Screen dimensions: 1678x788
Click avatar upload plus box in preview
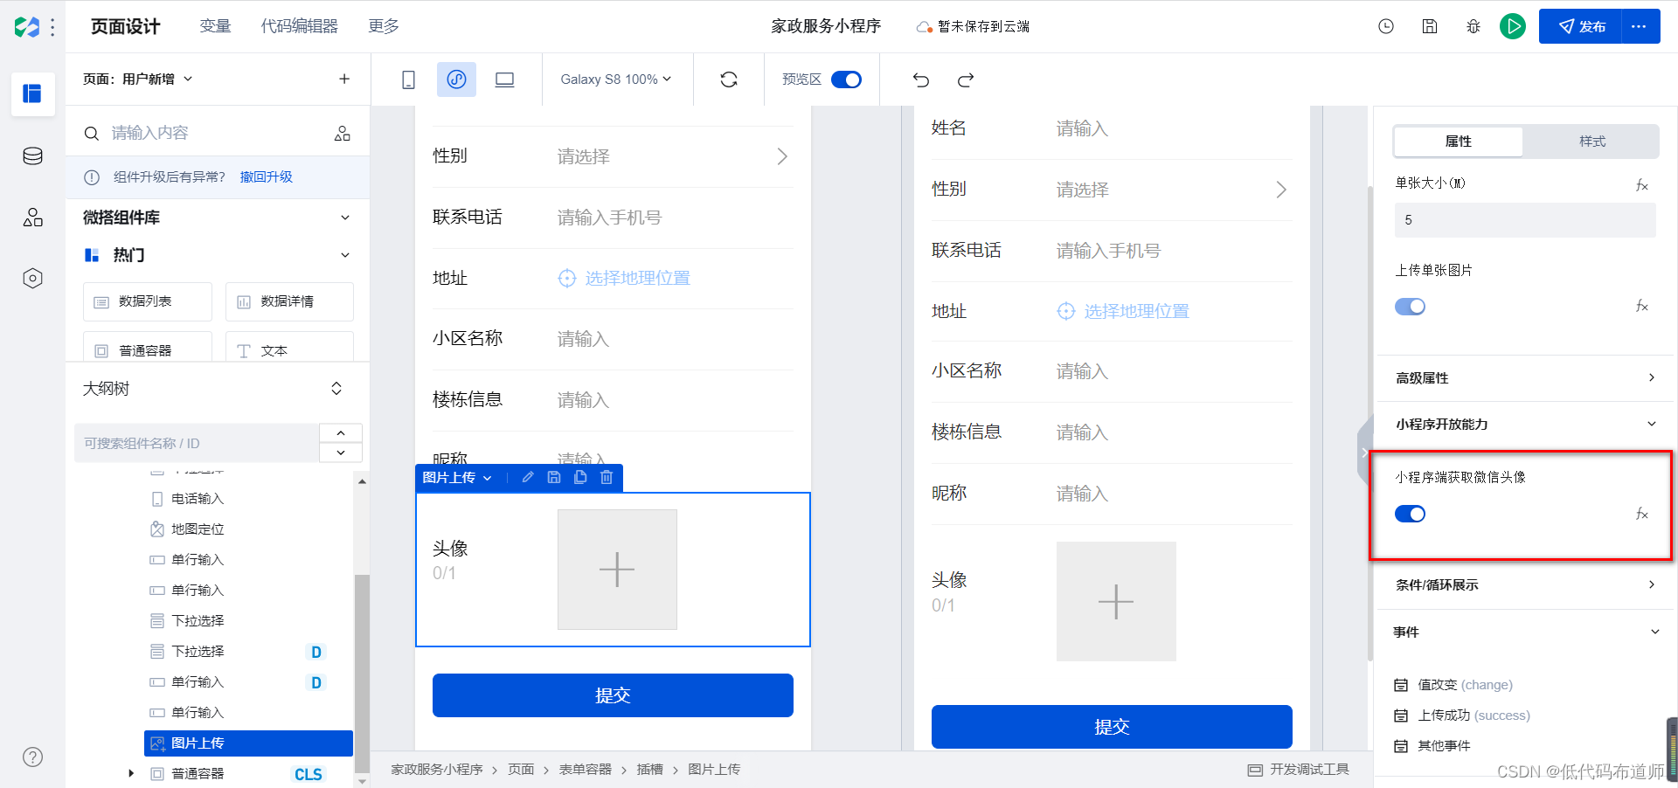(x=1116, y=602)
